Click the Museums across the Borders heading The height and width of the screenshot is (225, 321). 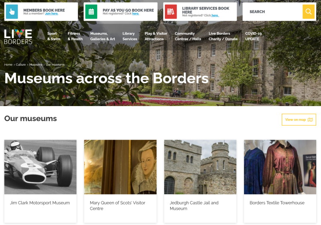tap(106, 78)
